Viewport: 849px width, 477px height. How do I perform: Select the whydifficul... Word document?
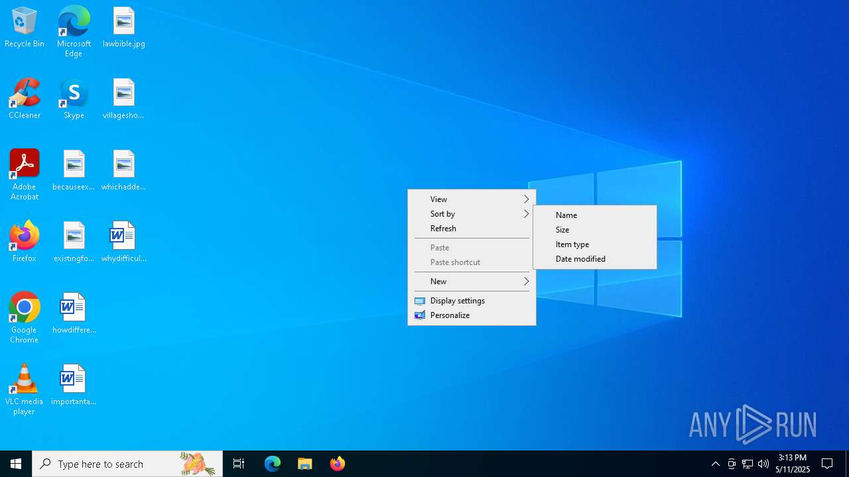(124, 242)
